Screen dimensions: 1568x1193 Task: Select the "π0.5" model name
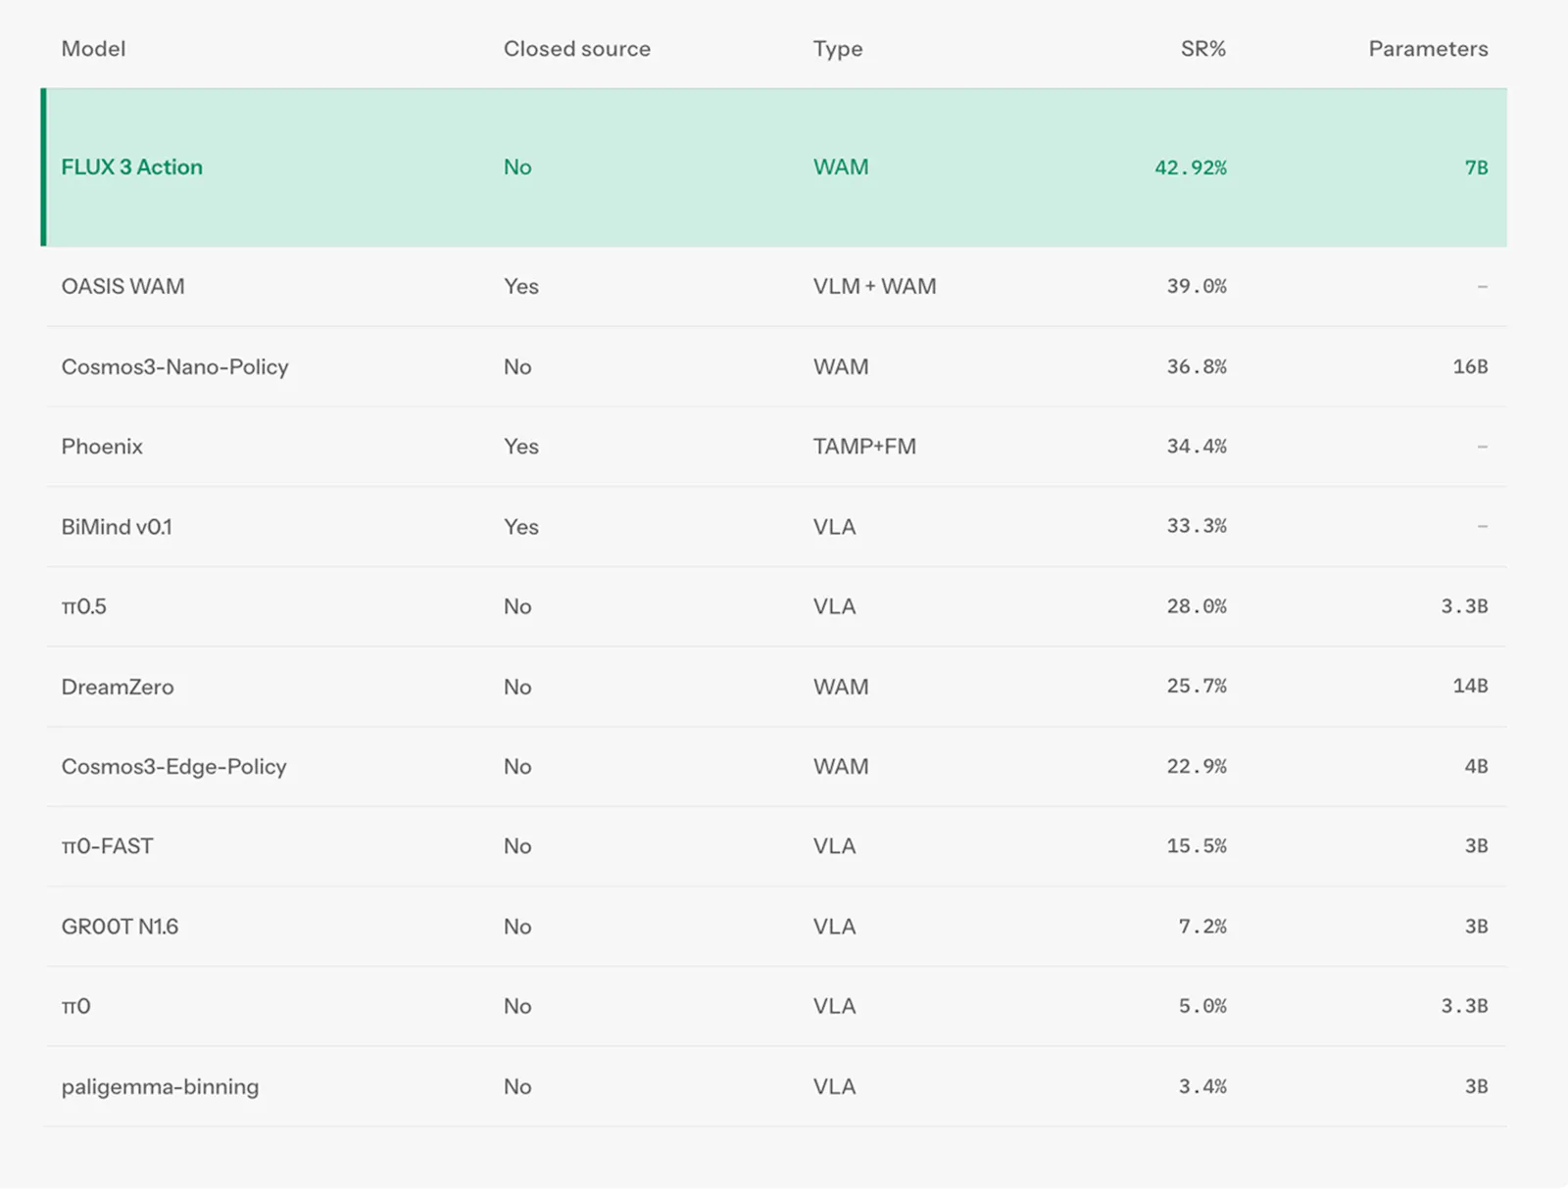coord(84,607)
